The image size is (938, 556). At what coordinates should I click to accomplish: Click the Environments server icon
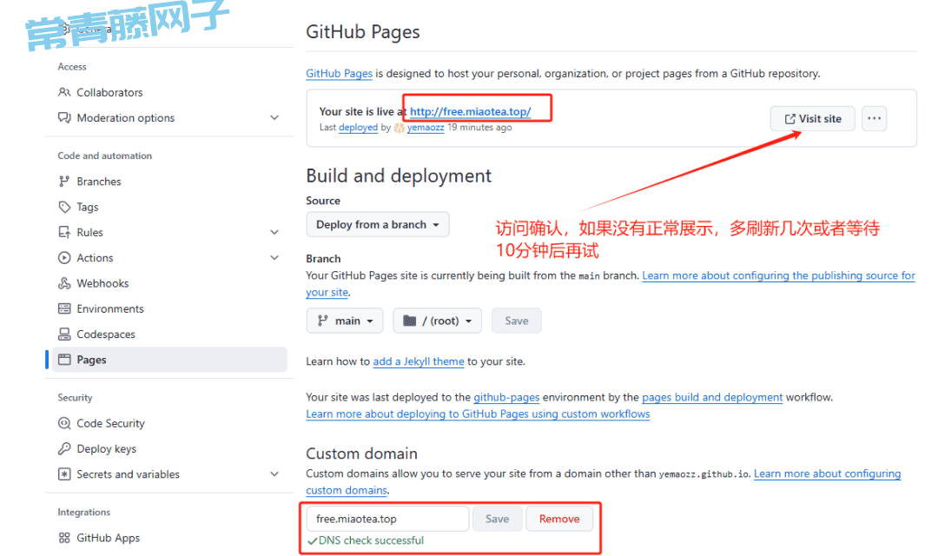pos(64,308)
